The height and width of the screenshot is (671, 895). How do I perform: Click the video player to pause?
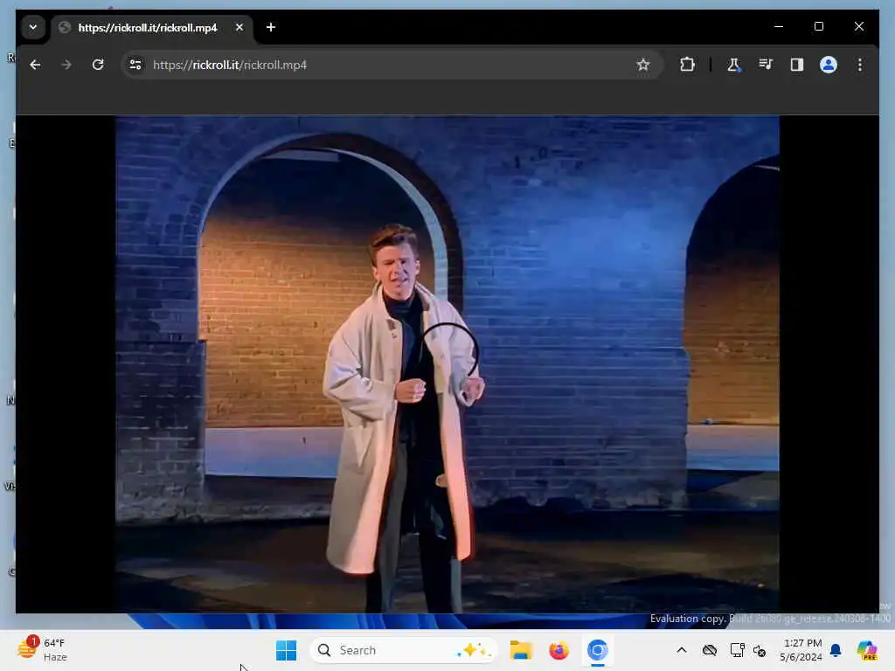click(447, 364)
